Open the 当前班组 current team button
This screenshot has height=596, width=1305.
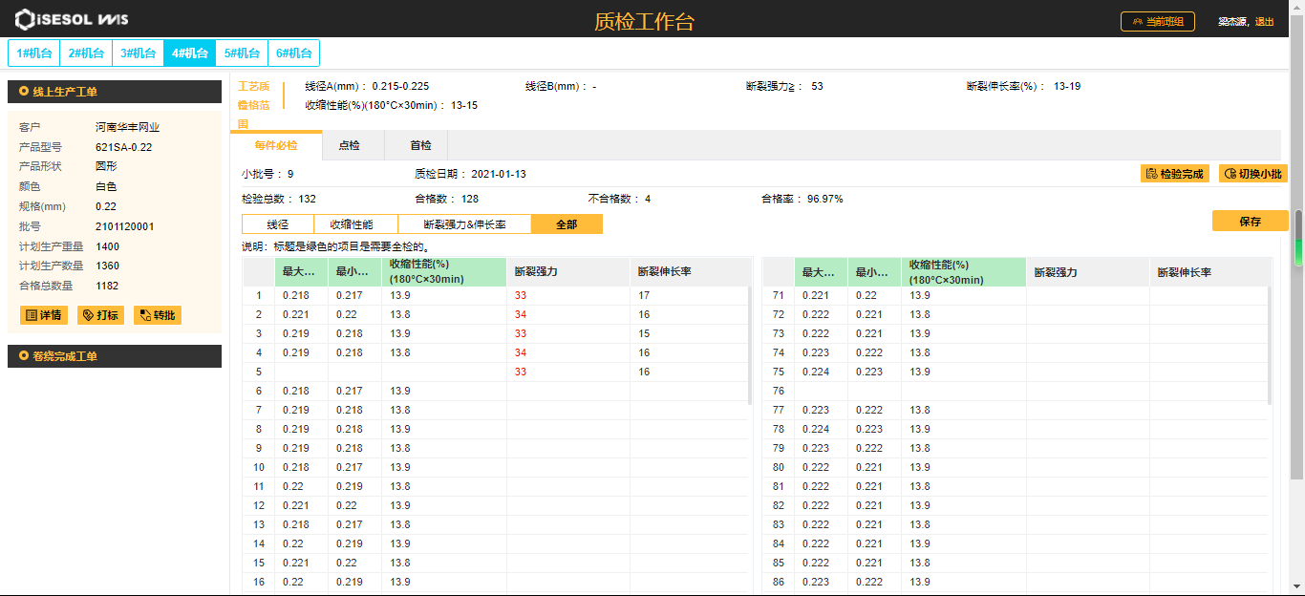(1157, 21)
